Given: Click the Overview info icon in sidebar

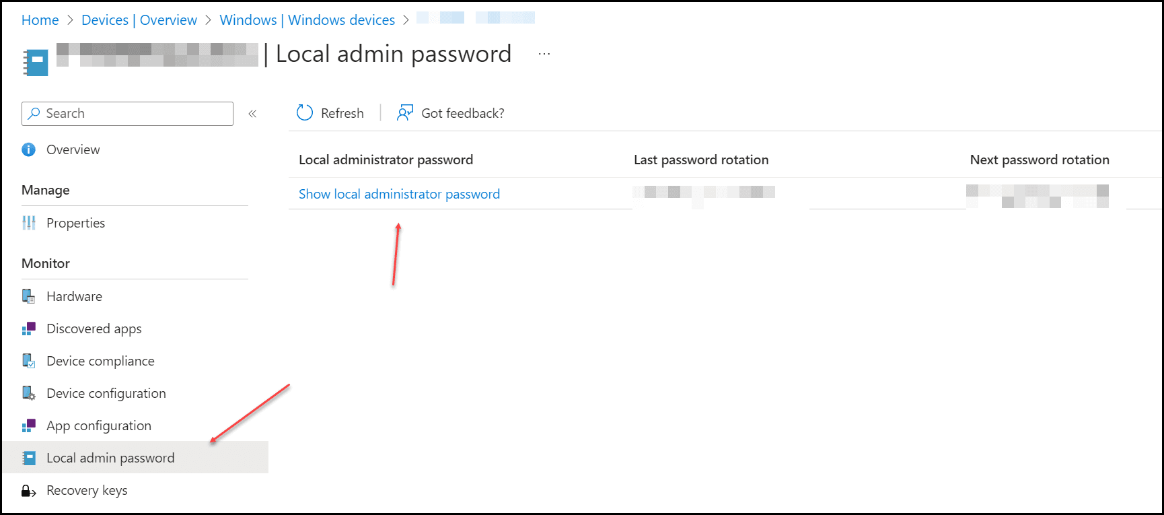Looking at the screenshot, I should (28, 149).
